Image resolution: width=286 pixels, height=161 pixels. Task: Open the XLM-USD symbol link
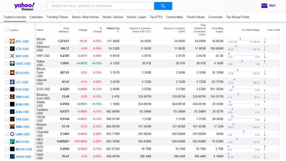(22, 104)
